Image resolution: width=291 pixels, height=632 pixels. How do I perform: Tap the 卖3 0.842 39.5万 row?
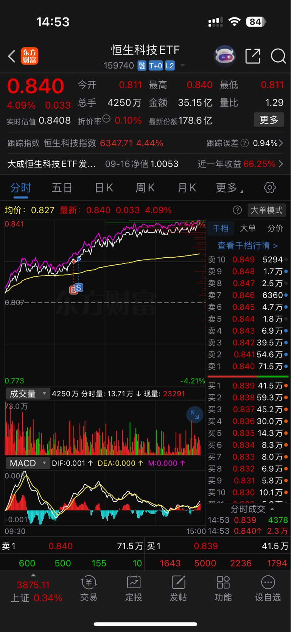tap(248, 343)
